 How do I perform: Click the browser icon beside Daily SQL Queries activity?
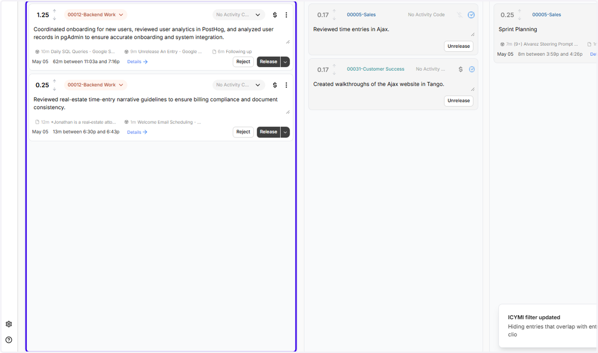point(37,52)
